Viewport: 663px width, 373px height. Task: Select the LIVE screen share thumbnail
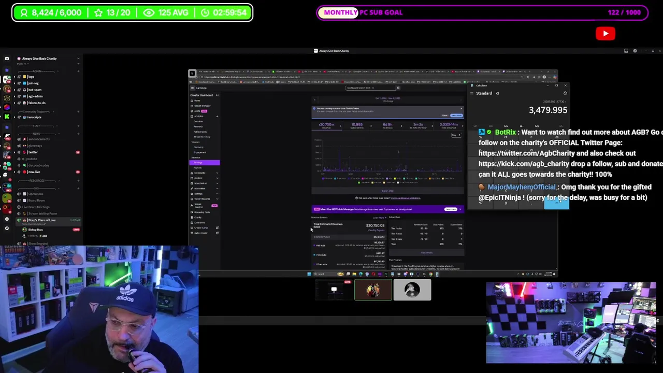point(334,290)
